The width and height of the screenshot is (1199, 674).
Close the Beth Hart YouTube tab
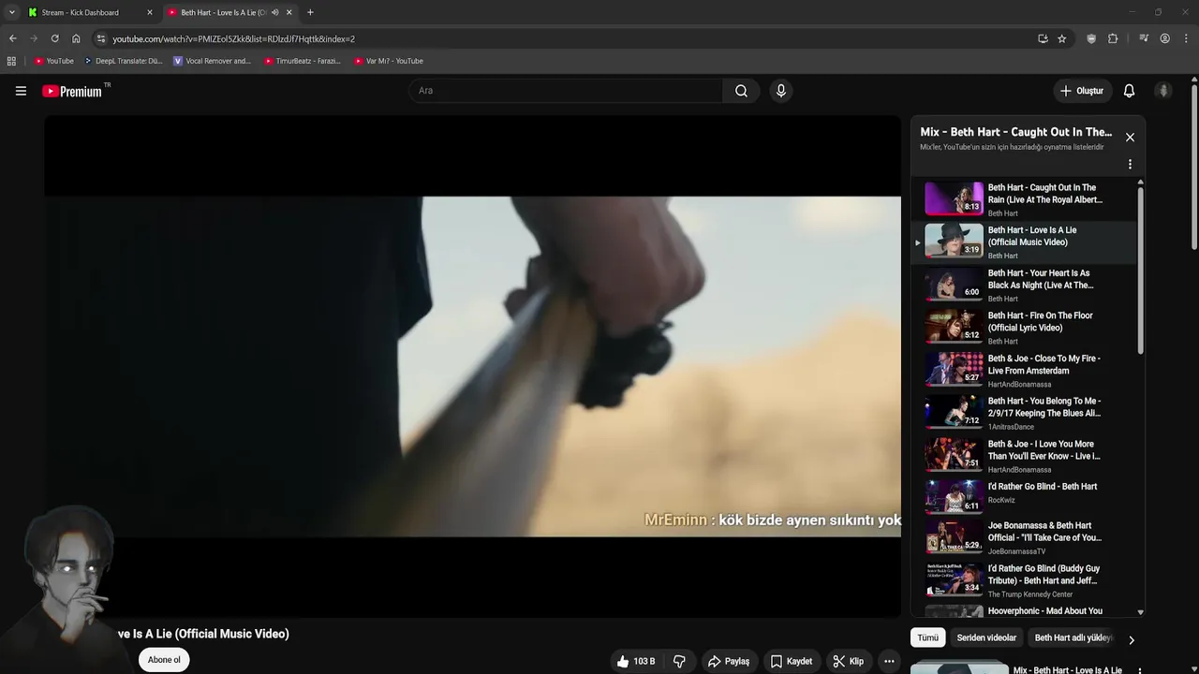[x=289, y=12]
